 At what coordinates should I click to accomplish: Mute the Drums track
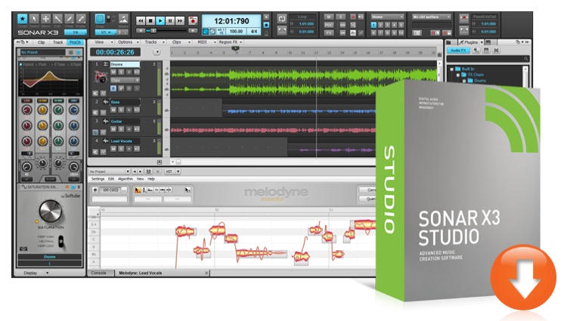[112, 72]
